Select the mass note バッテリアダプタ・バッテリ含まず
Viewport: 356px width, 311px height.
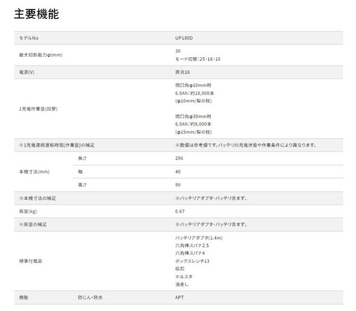211,225
